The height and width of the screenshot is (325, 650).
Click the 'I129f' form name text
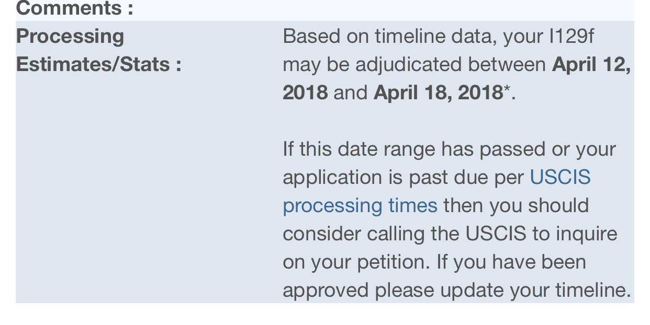(x=571, y=37)
